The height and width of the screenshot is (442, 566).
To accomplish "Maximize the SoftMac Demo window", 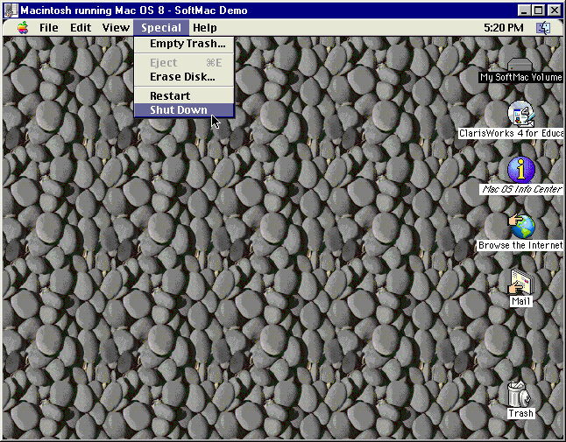I will point(538,11).
